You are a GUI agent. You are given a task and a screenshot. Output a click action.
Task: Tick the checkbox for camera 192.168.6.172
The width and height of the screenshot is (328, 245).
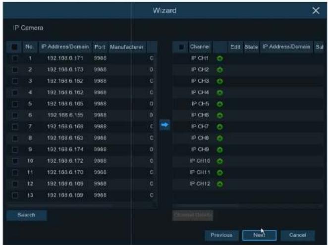pyautogui.click(x=15, y=161)
